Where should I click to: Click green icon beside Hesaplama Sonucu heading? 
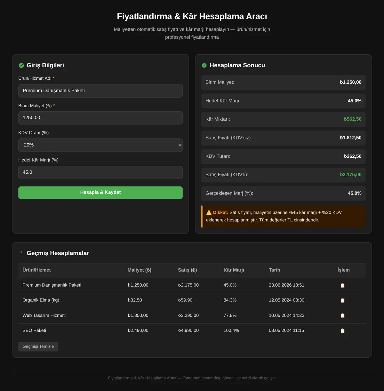[x=204, y=65]
